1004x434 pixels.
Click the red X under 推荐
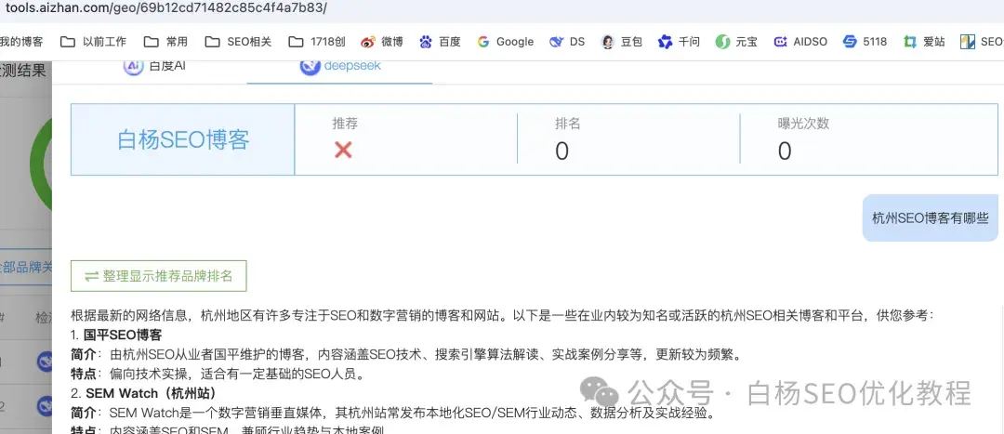(x=343, y=151)
